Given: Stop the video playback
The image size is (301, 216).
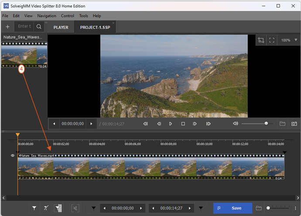Looking at the screenshot, I should (183, 124).
